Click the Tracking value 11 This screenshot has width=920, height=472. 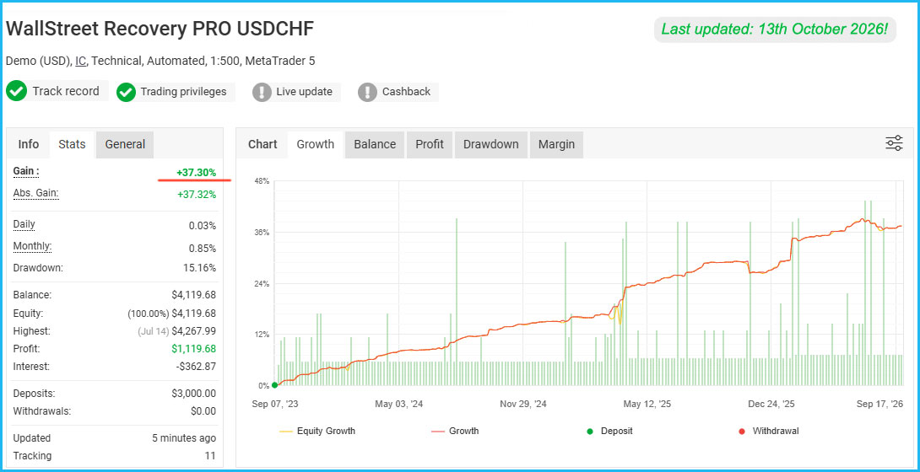(x=210, y=456)
